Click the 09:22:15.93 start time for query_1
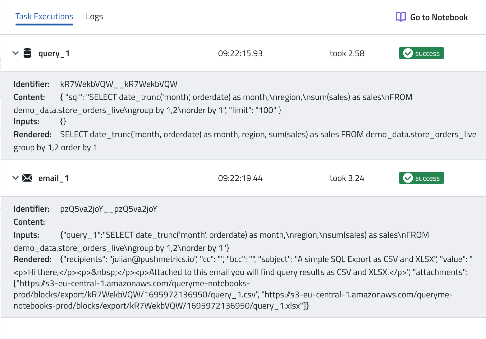 pos(240,53)
